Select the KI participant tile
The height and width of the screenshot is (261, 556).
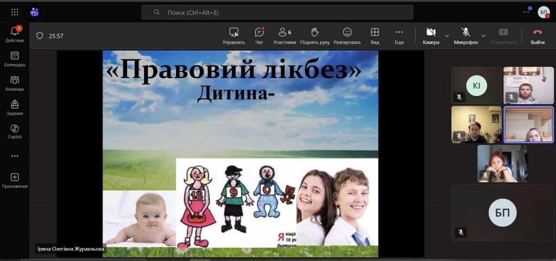pos(476,85)
